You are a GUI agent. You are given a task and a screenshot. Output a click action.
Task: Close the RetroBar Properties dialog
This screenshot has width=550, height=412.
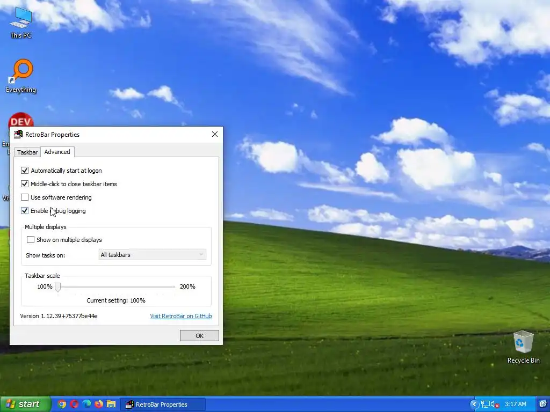tap(215, 134)
